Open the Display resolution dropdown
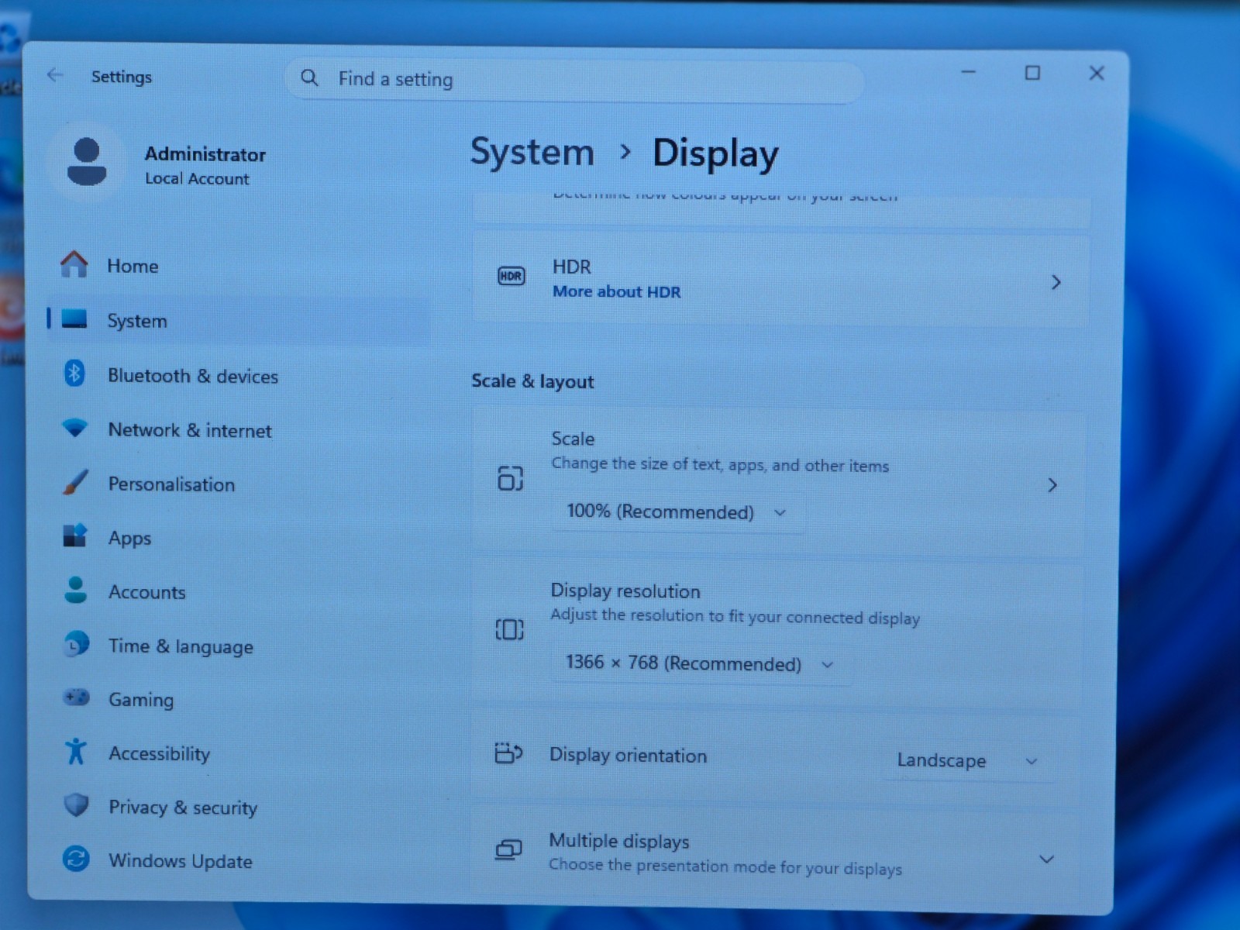The image size is (1240, 930). click(x=701, y=663)
